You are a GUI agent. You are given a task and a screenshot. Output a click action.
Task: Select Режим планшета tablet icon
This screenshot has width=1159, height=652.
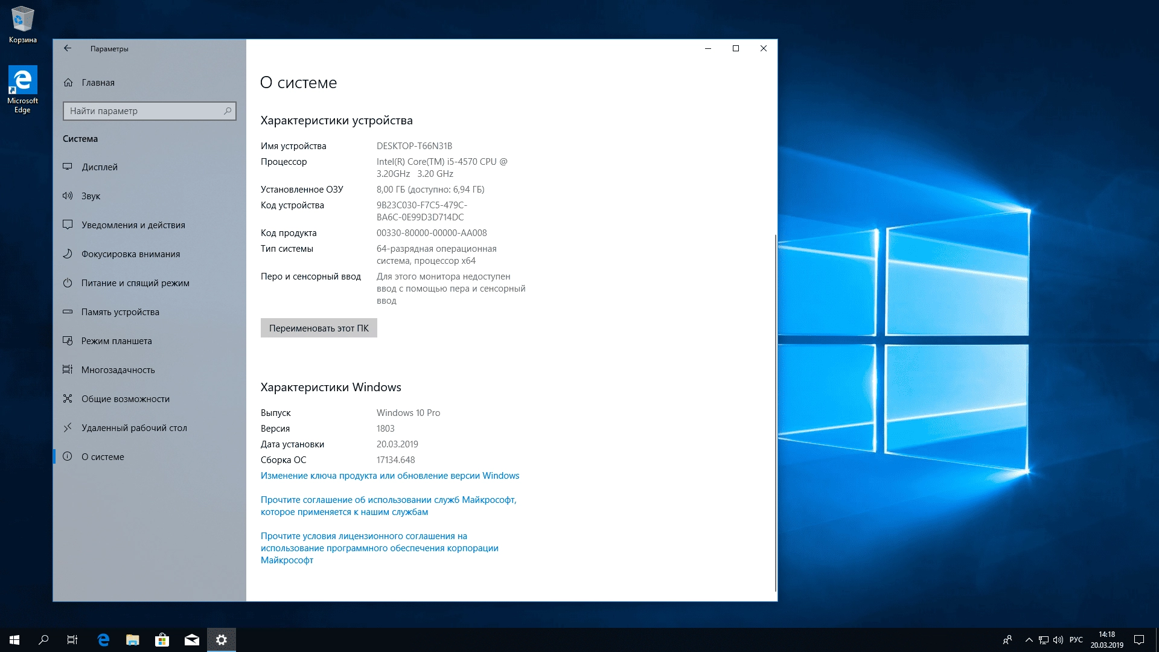pos(68,340)
